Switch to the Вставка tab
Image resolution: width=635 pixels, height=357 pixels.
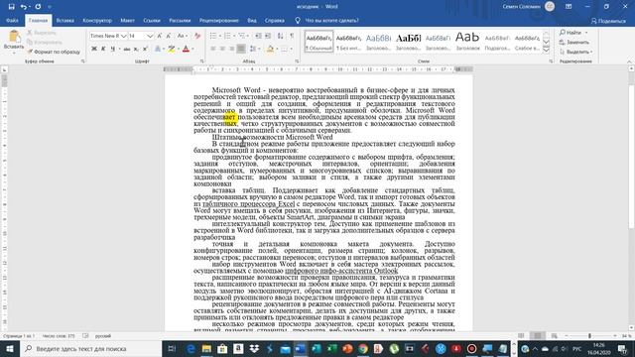click(x=64, y=20)
